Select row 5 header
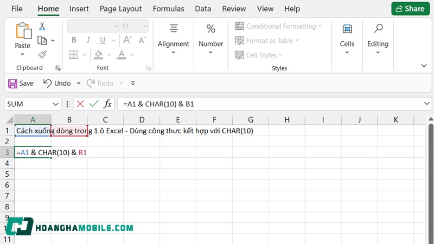The height and width of the screenshot is (244, 434). click(7, 174)
